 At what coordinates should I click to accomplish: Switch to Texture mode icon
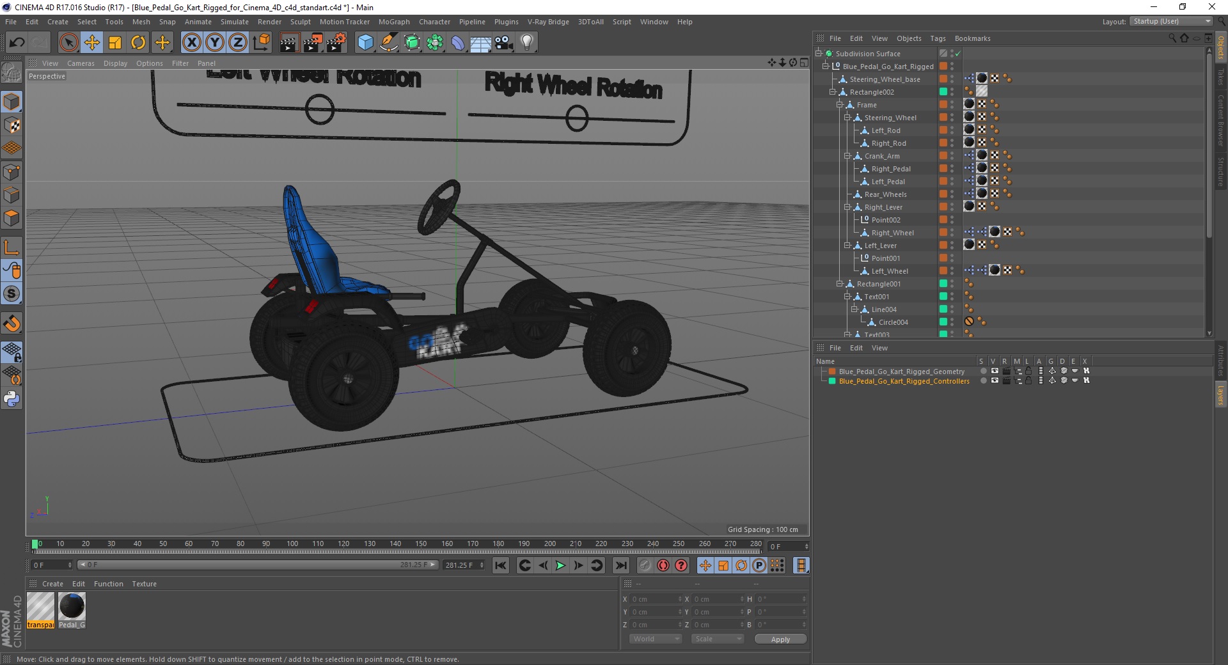click(x=12, y=125)
